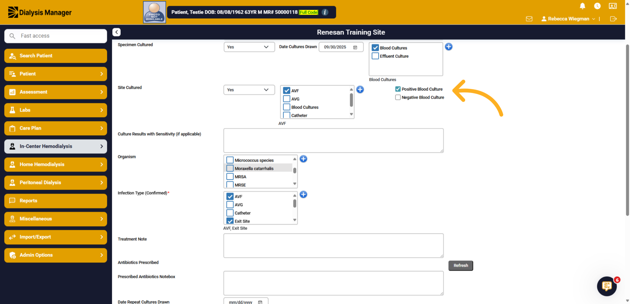The height and width of the screenshot is (304, 630).
Task: Expand the Patient sidebar menu
Action: coord(56,74)
